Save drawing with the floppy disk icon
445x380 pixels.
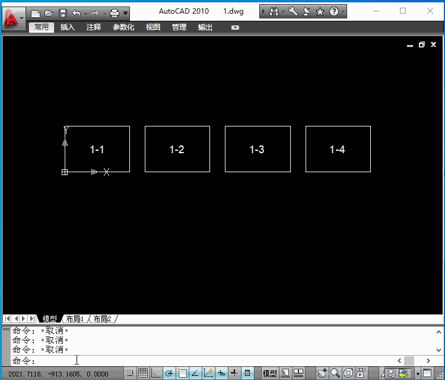coord(63,13)
